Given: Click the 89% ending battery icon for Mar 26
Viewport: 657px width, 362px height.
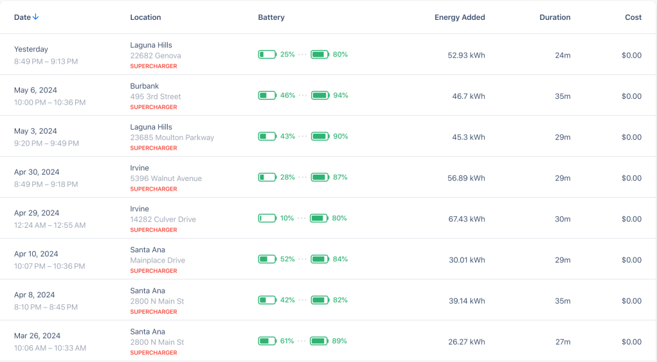Looking at the screenshot, I should pos(319,341).
